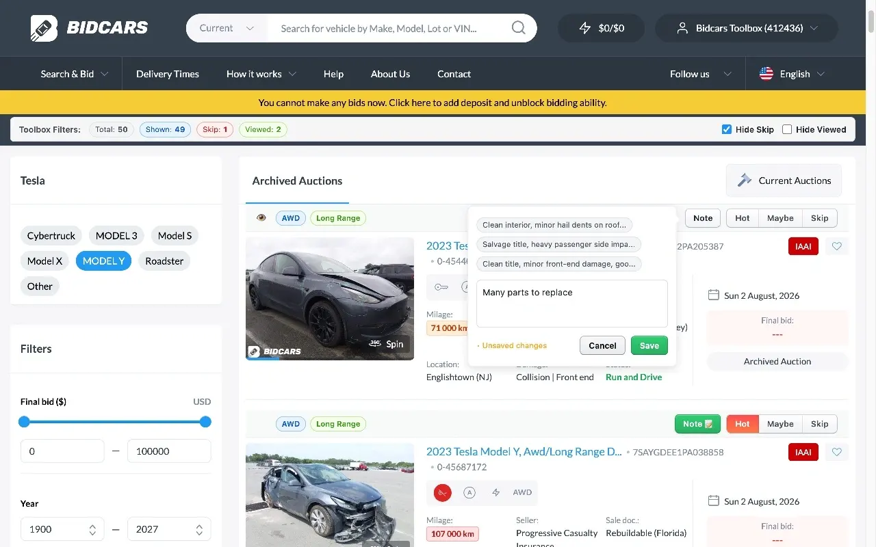Screen dimensions: 876x547
Task: Insert the 'Salvage title, heavy passenger side' suggestion
Action: (559, 244)
